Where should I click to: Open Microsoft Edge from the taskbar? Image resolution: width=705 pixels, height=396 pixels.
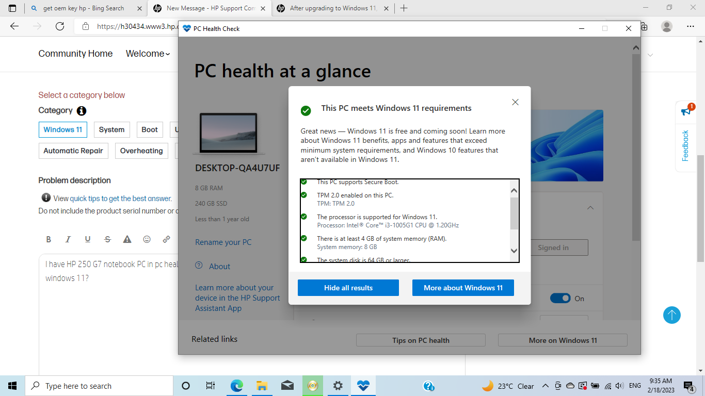(236, 386)
